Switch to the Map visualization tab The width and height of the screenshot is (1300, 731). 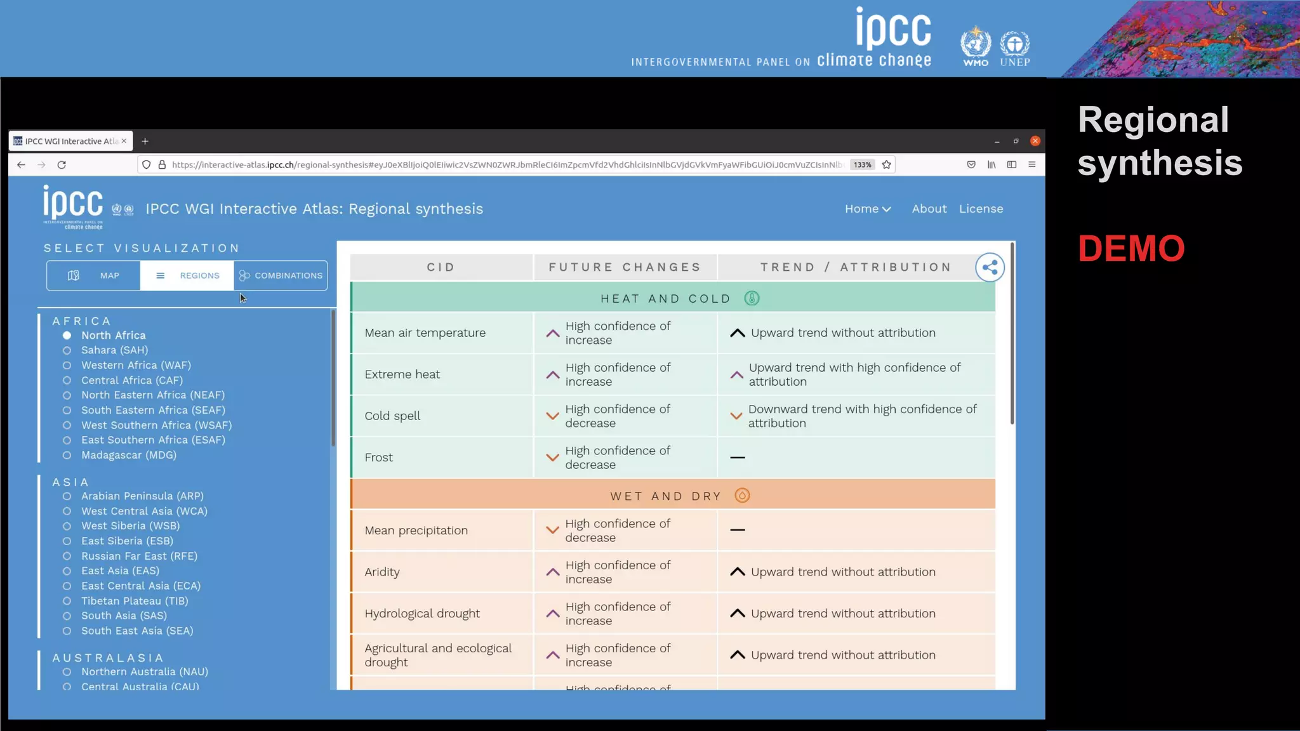[93, 275]
